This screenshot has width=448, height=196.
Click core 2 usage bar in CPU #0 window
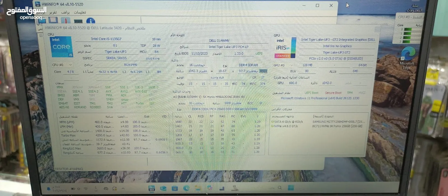click(412, 38)
